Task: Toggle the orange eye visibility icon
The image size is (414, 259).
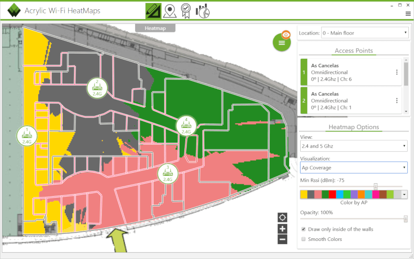Action: click(x=286, y=35)
